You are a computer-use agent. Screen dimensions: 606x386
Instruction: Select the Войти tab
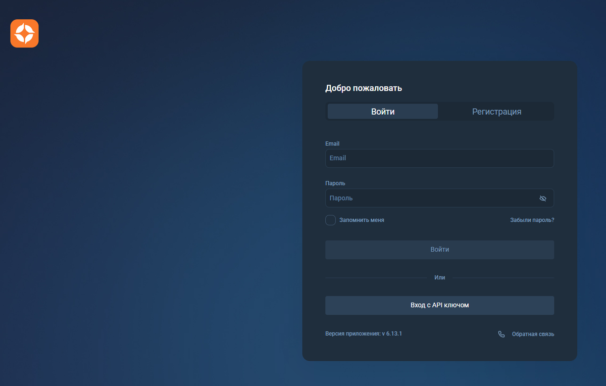[x=382, y=111]
